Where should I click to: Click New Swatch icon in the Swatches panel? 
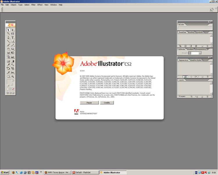[x=202, y=46]
